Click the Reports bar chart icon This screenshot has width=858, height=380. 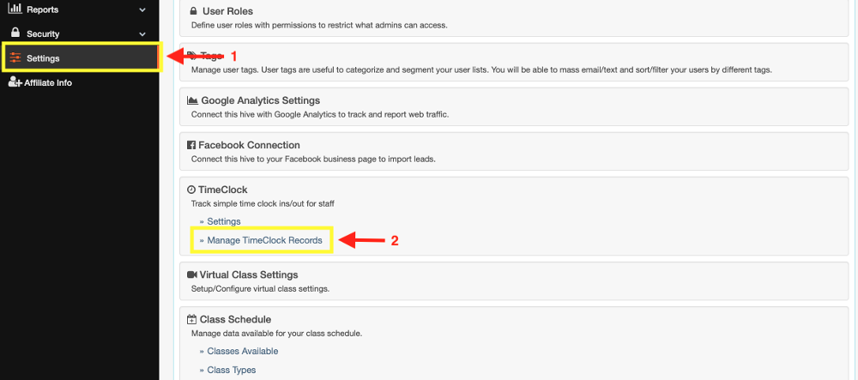(15, 9)
